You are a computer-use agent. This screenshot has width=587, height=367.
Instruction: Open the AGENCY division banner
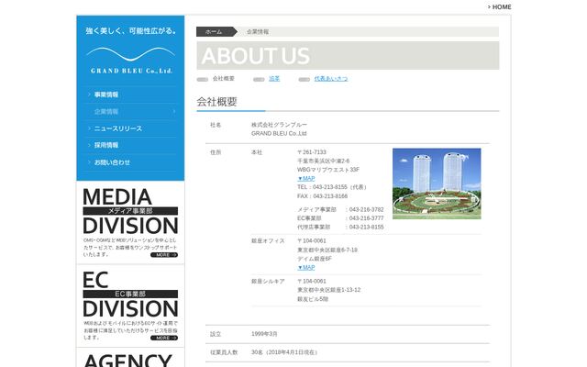pyautogui.click(x=130, y=358)
